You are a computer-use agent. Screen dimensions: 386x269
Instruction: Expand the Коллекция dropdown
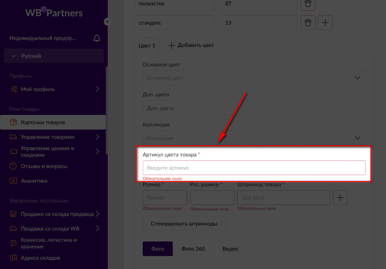[357, 138]
